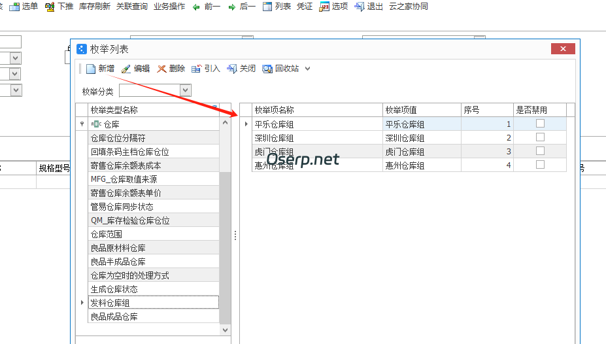Image resolution: width=606 pixels, height=344 pixels.
Task: Click the 规格型号 column header in background
Action: tap(54, 168)
